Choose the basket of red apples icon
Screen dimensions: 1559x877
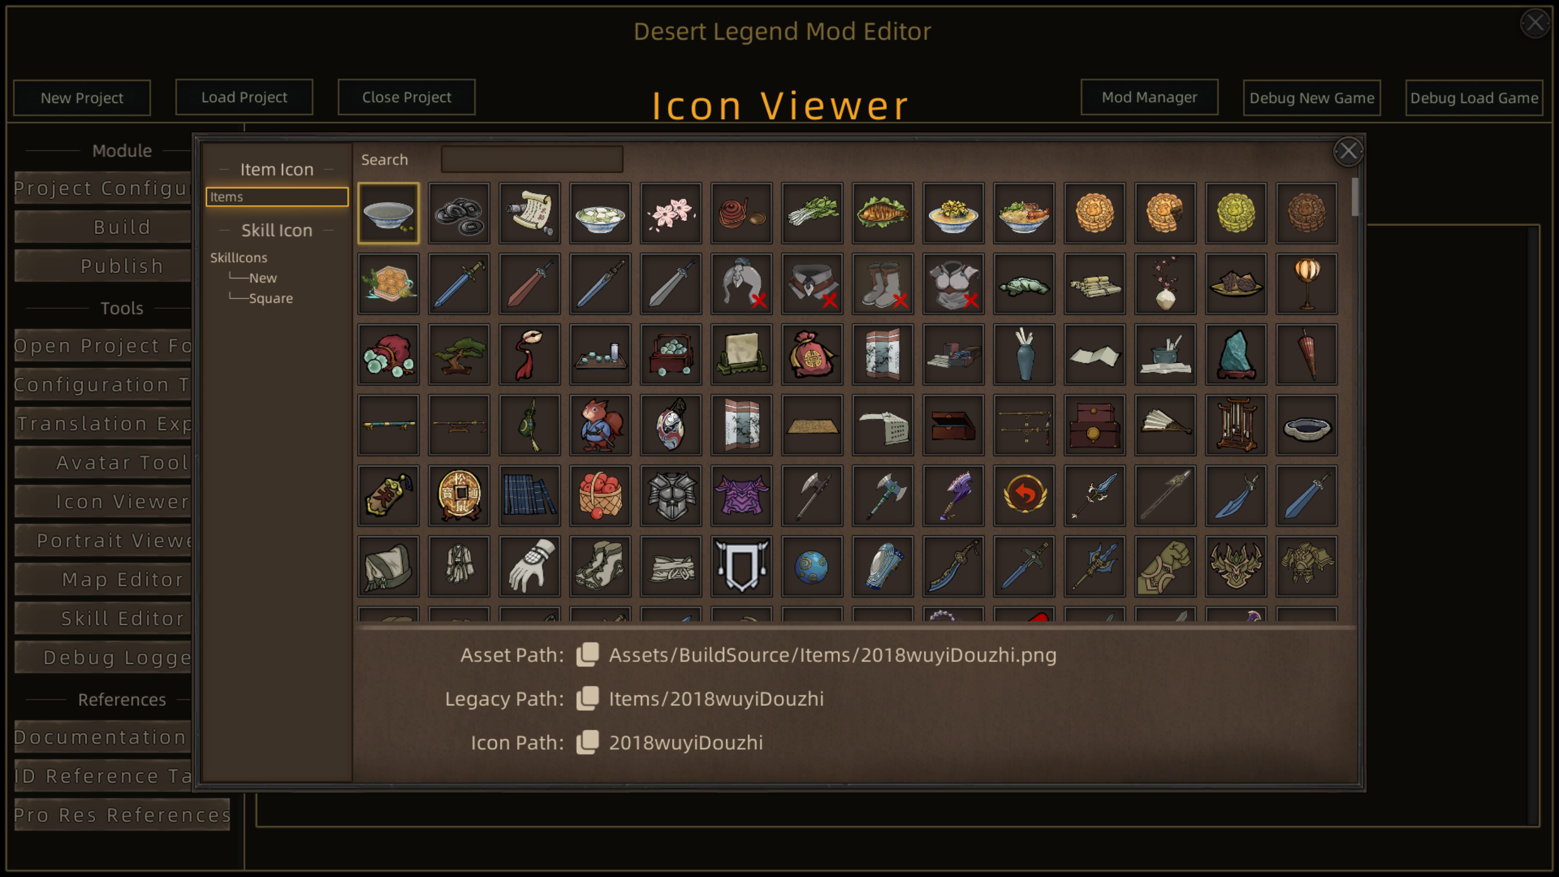[x=600, y=496]
